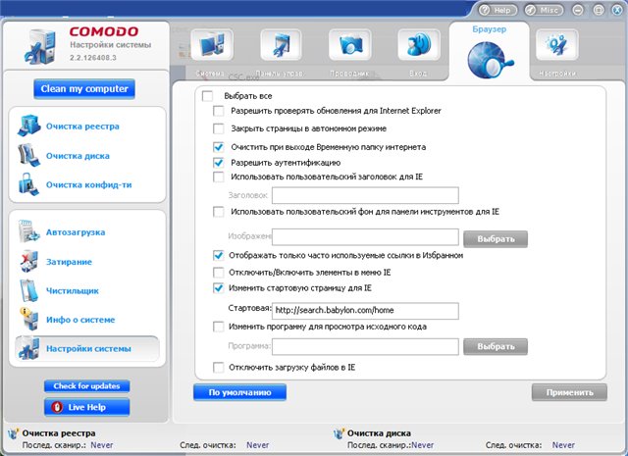Image resolution: width=628 pixels, height=456 pixels.
Task: Click Выбрать button next to Программа field
Action: (496, 346)
